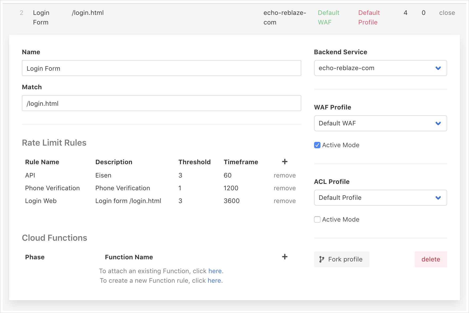Image resolution: width=469 pixels, height=313 pixels.
Task: Open the Backend Service dropdown
Action: pyautogui.click(x=380, y=68)
